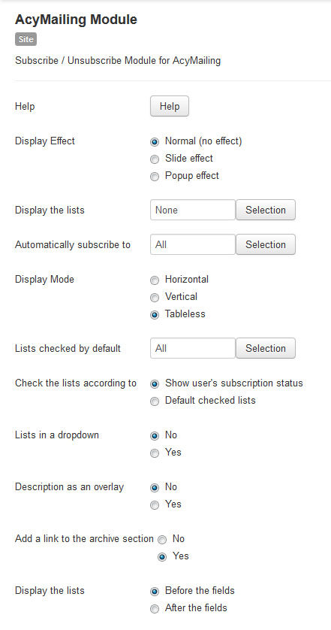Click the Site badge under the title
Screen dimensions: 331x630
point(26,39)
